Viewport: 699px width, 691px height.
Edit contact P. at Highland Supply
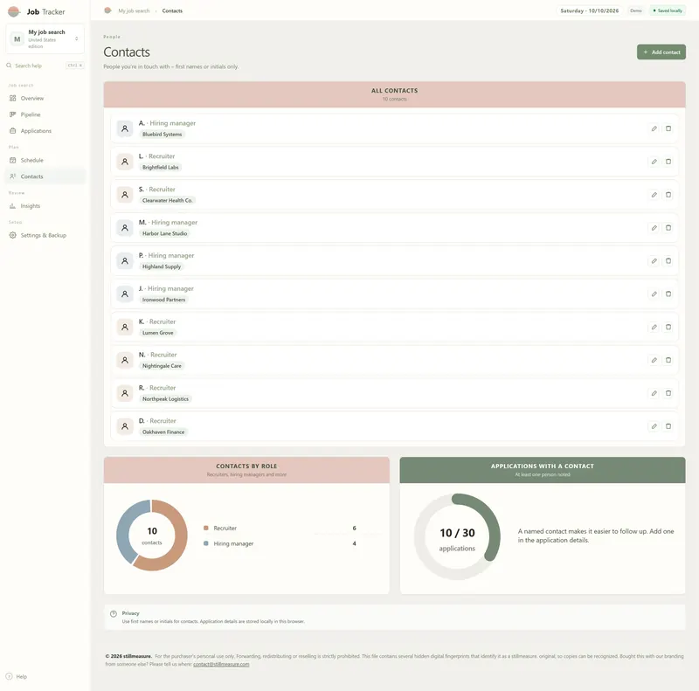tap(654, 261)
